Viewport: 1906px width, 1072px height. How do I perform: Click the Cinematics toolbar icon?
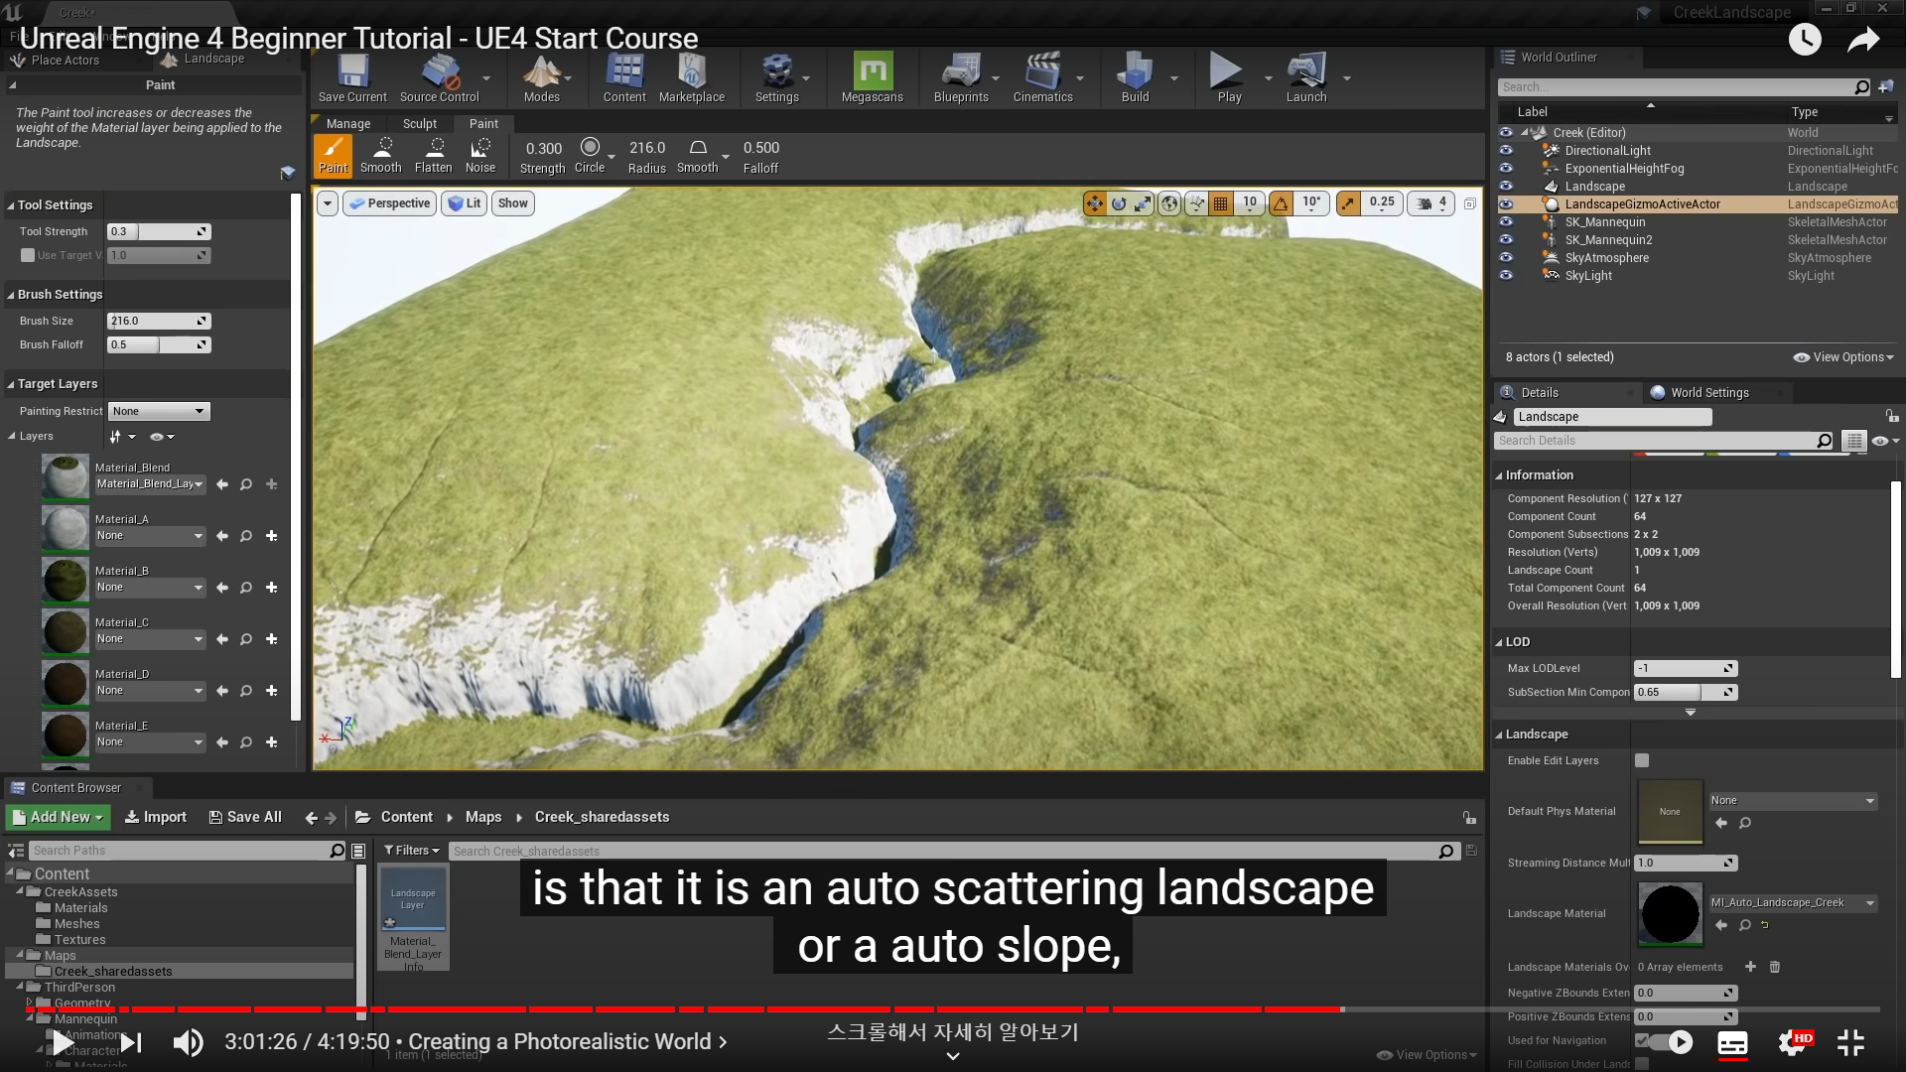tap(1042, 77)
